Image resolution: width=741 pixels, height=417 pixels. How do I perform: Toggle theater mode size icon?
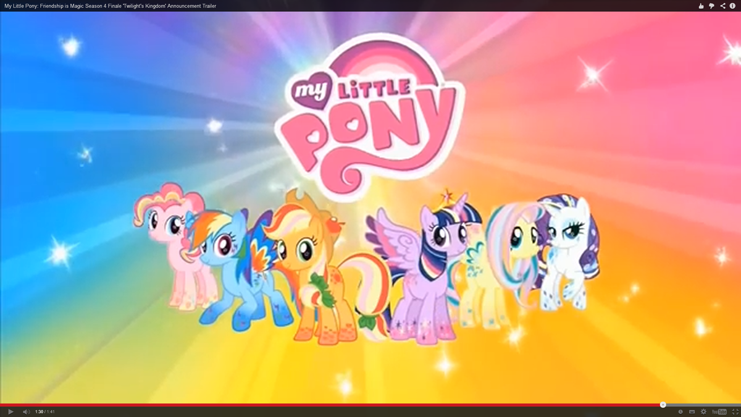692,411
